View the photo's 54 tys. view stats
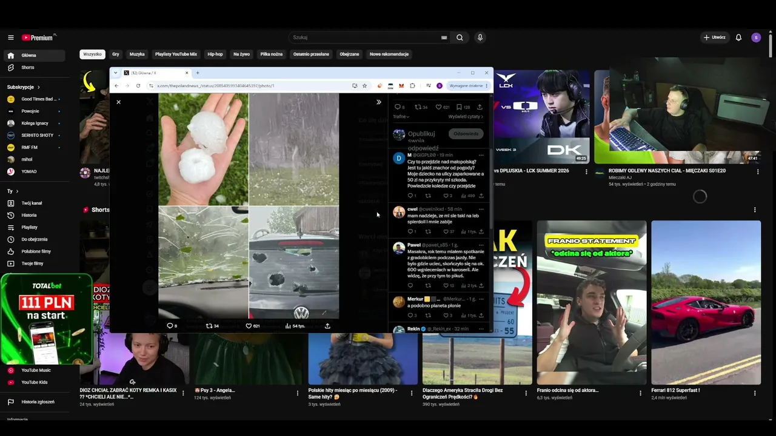 click(295, 326)
